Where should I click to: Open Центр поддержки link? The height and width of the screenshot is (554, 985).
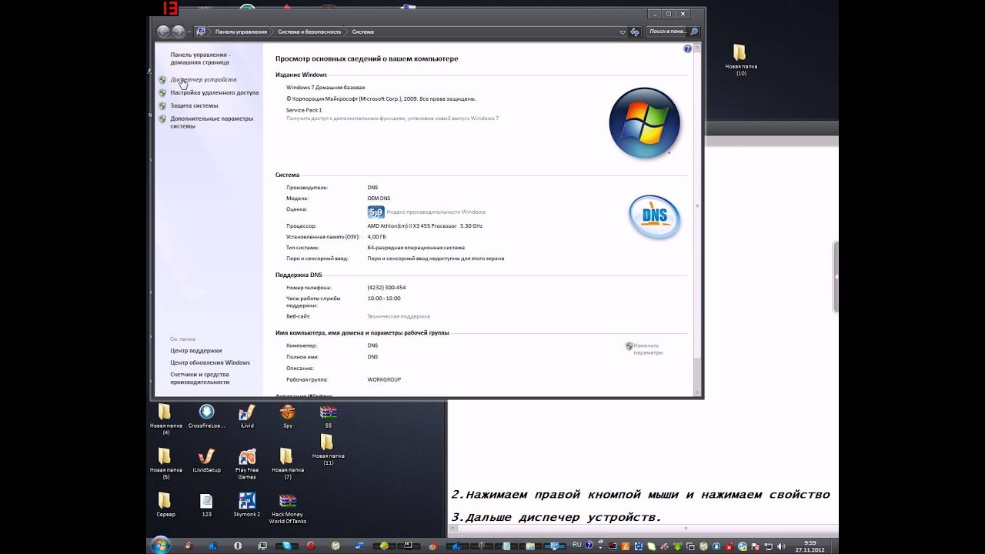[196, 351]
